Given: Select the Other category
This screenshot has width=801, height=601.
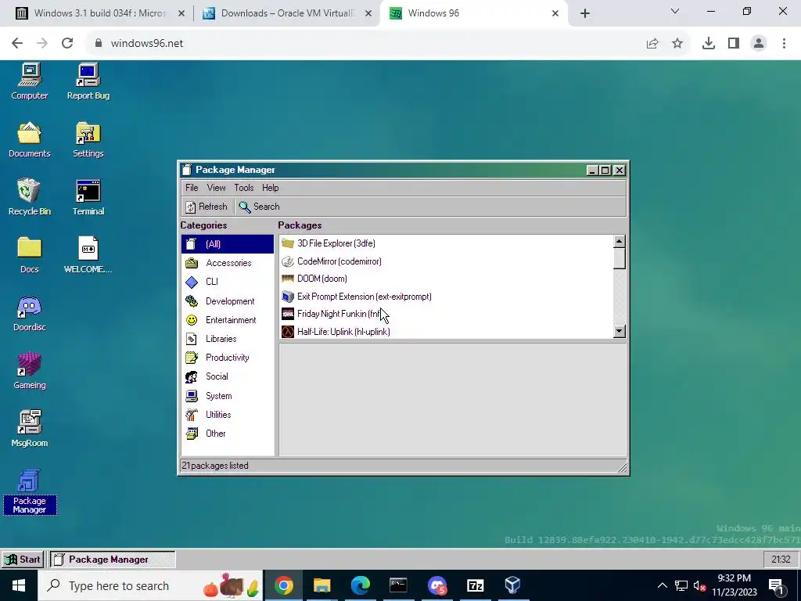Looking at the screenshot, I should pos(228,434).
